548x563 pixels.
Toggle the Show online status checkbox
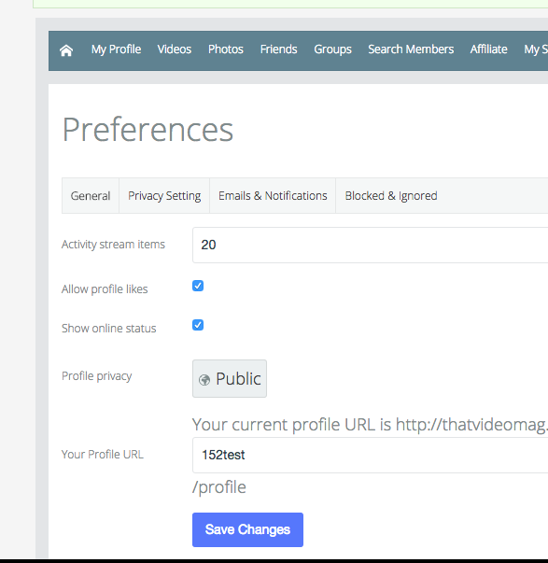tap(198, 325)
